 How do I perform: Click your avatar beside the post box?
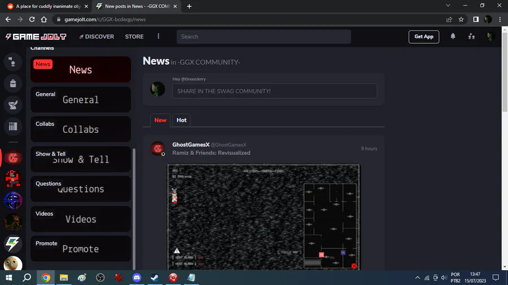(x=158, y=89)
